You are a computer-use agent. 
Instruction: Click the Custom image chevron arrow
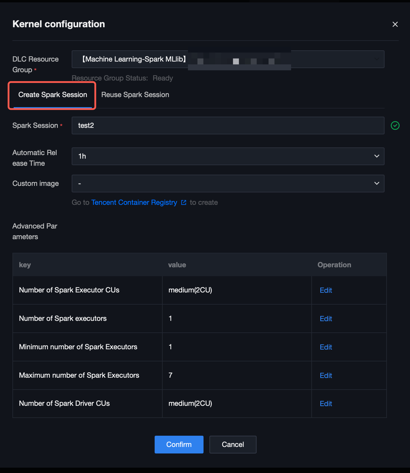377,184
